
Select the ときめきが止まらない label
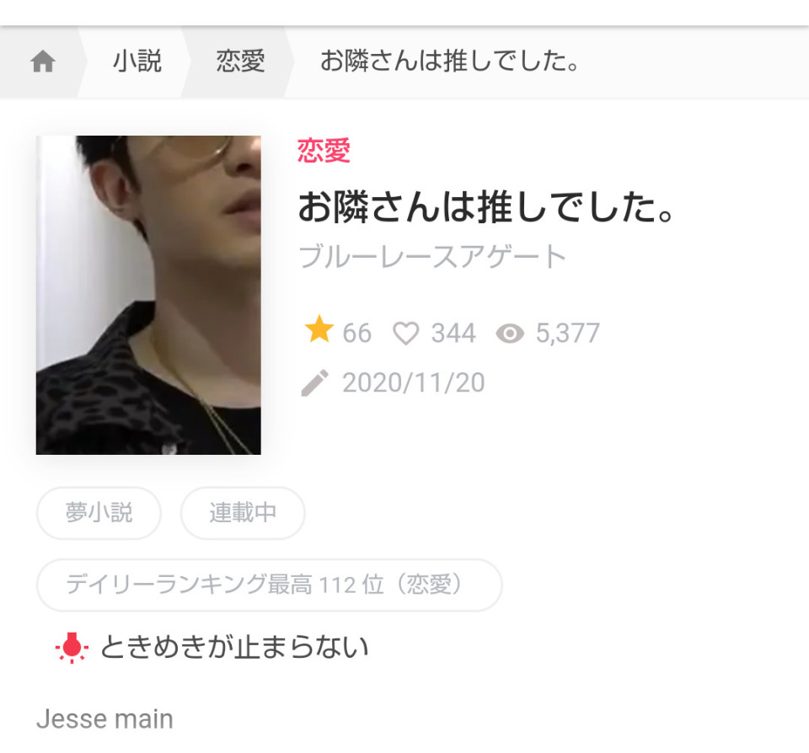[234, 647]
